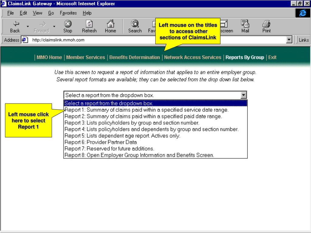
Task: Open the Edit menu
Action: (x=23, y=13)
